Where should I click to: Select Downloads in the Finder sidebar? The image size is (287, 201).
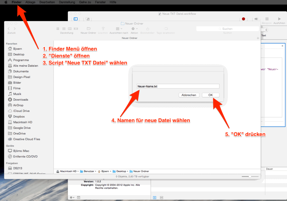click(x=20, y=100)
